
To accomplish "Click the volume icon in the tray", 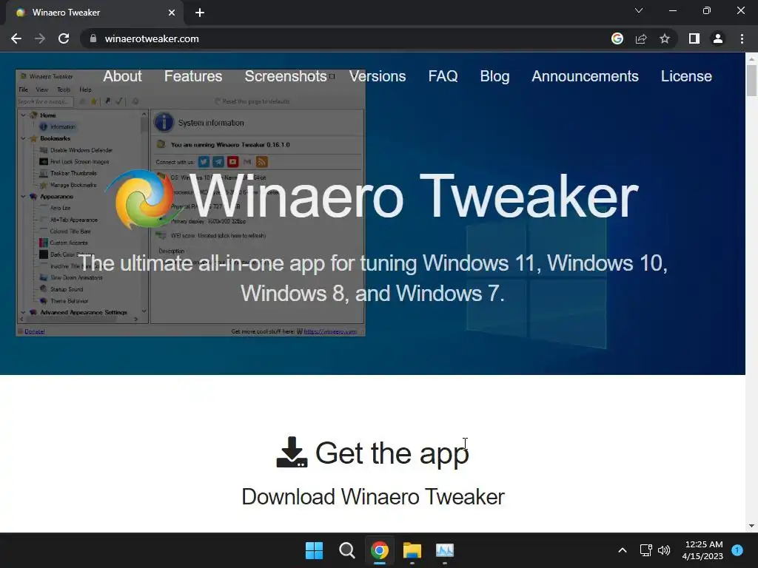I will coord(664,550).
